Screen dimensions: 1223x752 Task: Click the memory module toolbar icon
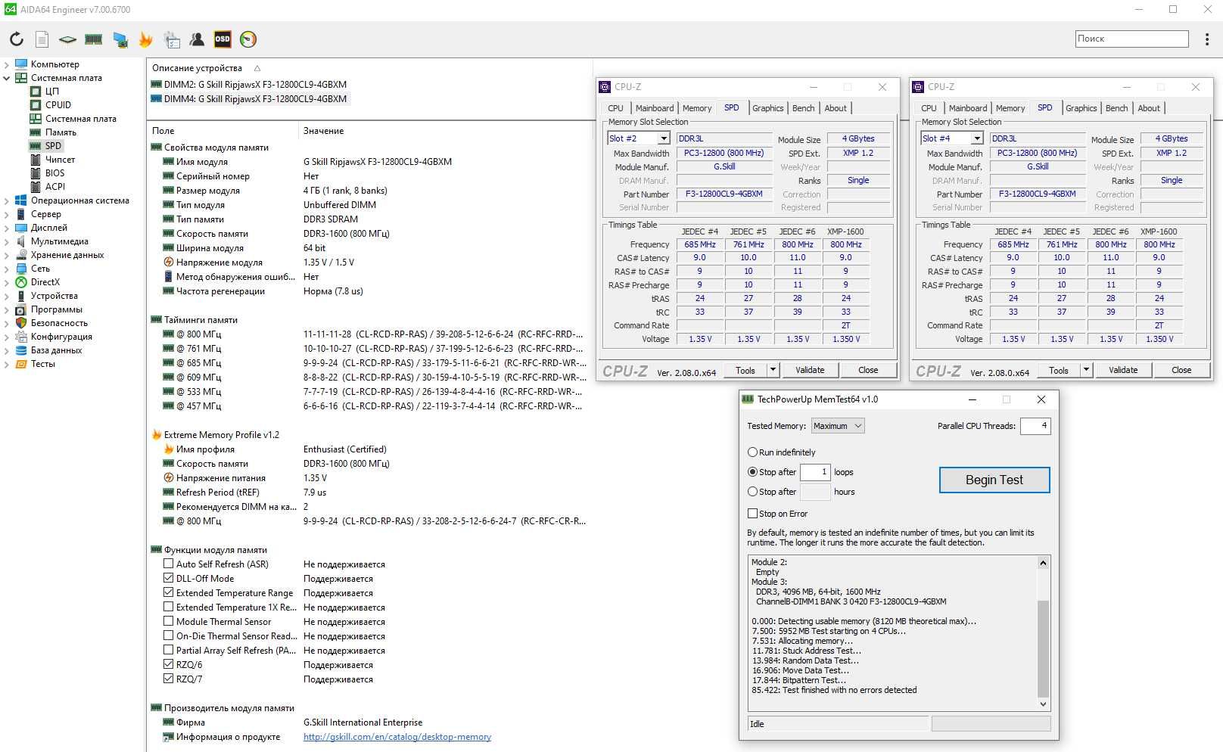pyautogui.click(x=94, y=39)
